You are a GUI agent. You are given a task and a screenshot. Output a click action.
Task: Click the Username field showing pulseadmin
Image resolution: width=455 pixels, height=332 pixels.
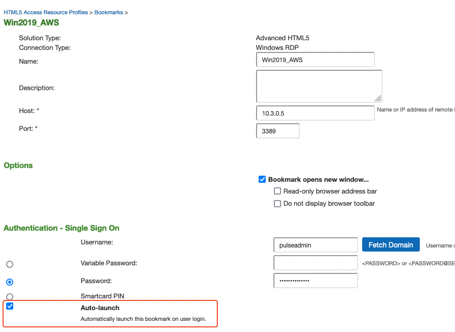315,245
